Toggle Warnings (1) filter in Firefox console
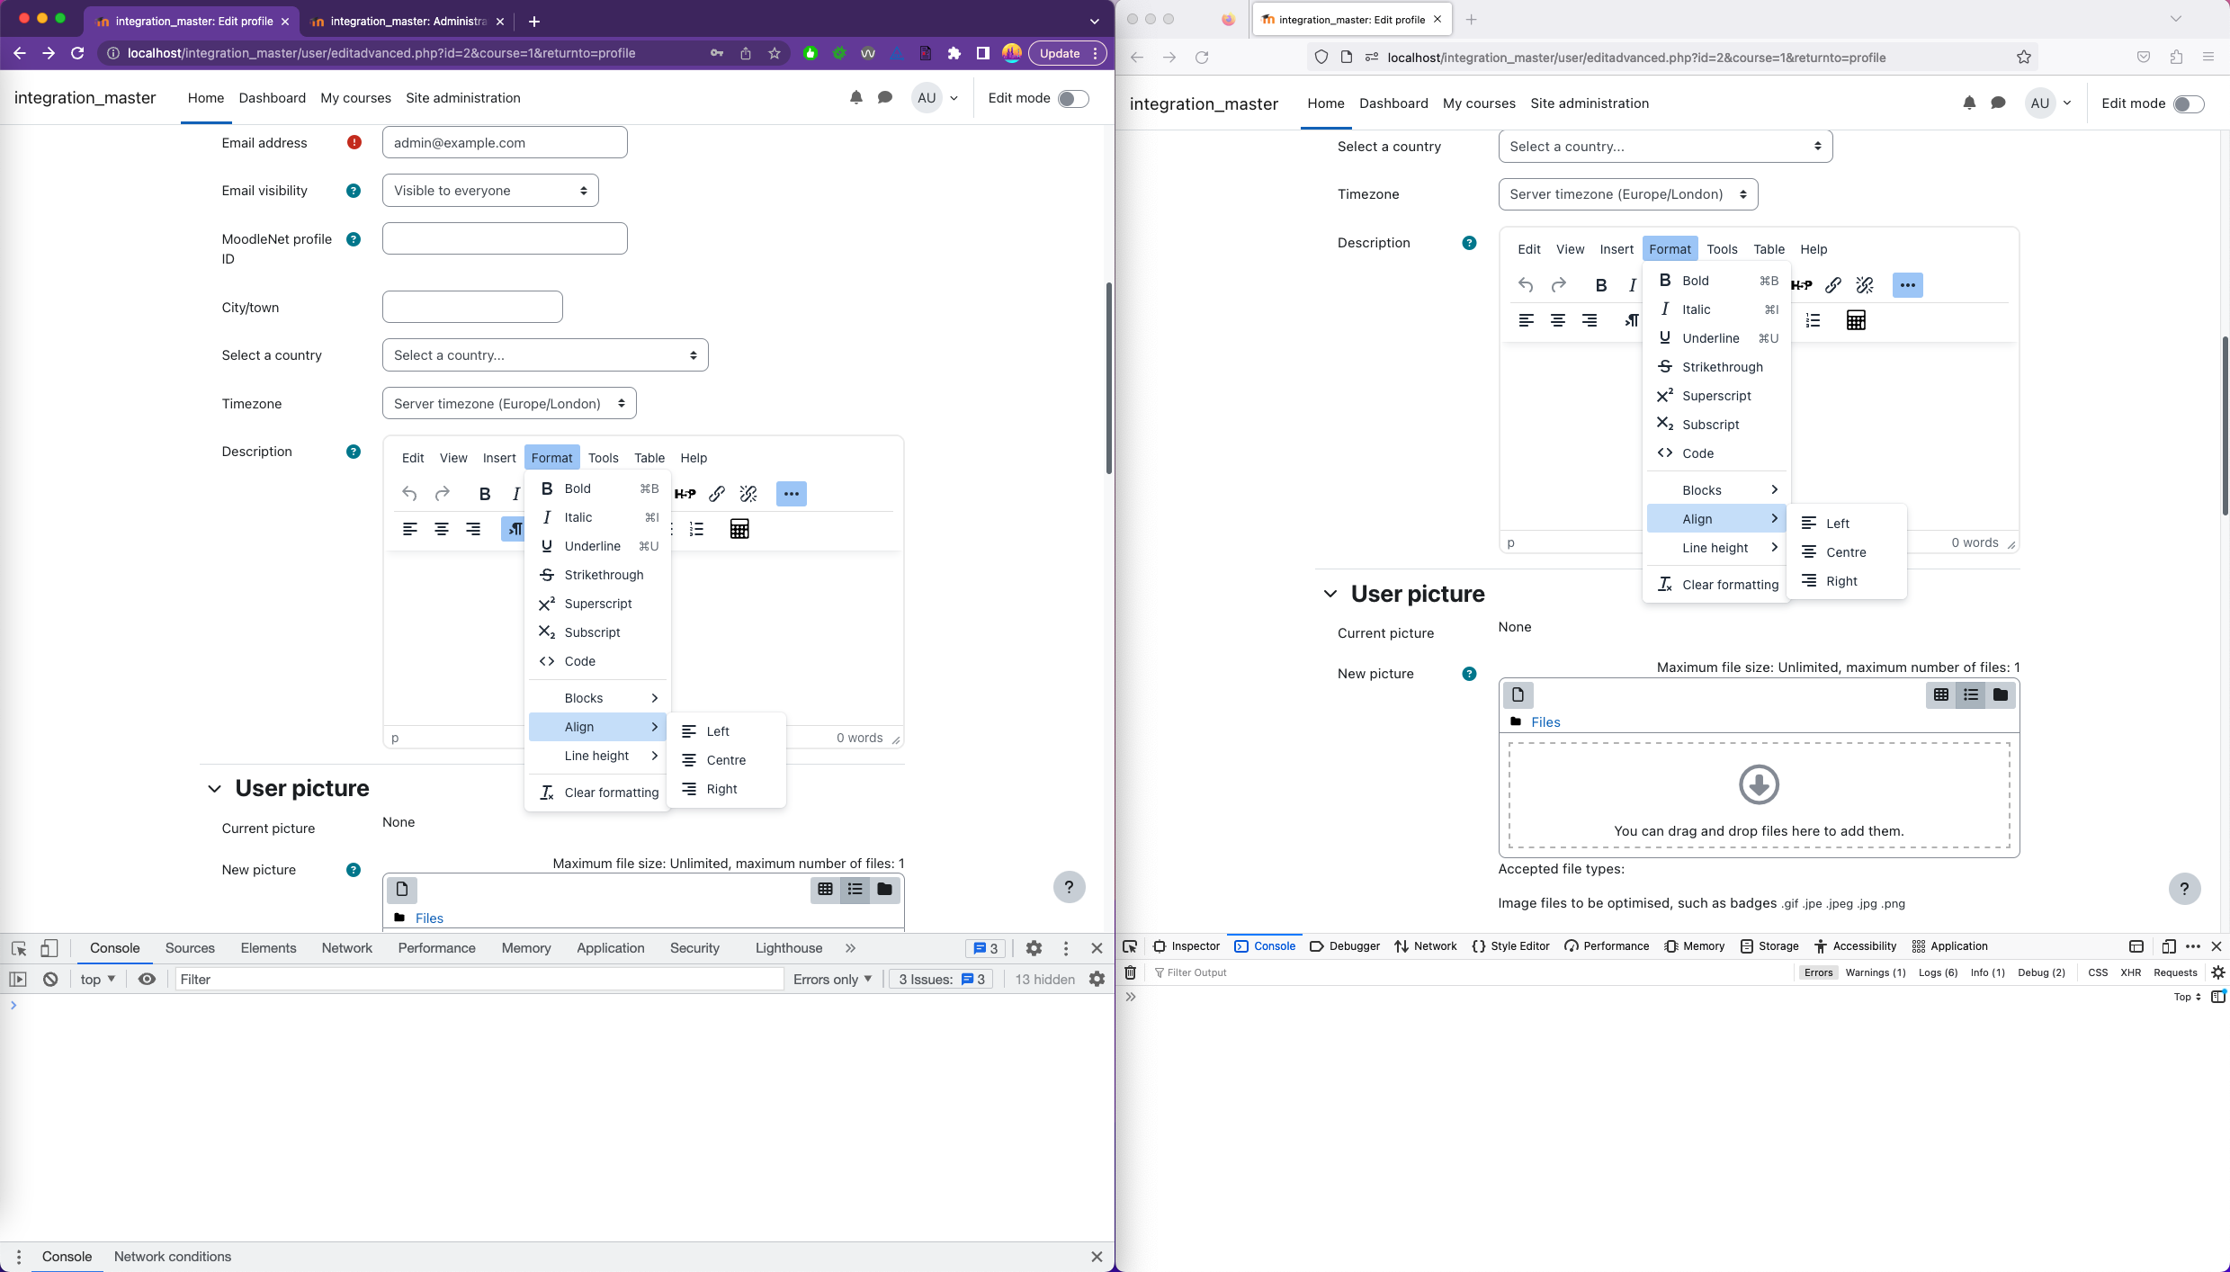 click(x=1876, y=972)
